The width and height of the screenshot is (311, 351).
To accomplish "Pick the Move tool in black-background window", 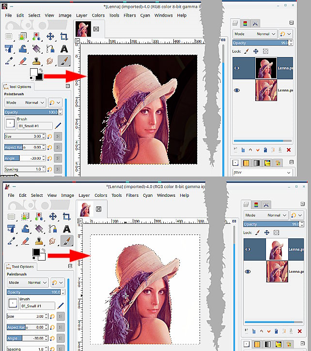I will [x=50, y=36].
